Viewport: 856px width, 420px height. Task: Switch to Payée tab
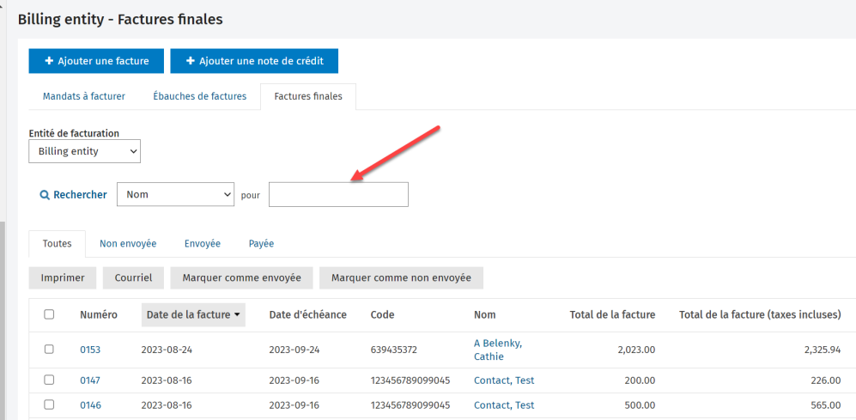(x=262, y=244)
